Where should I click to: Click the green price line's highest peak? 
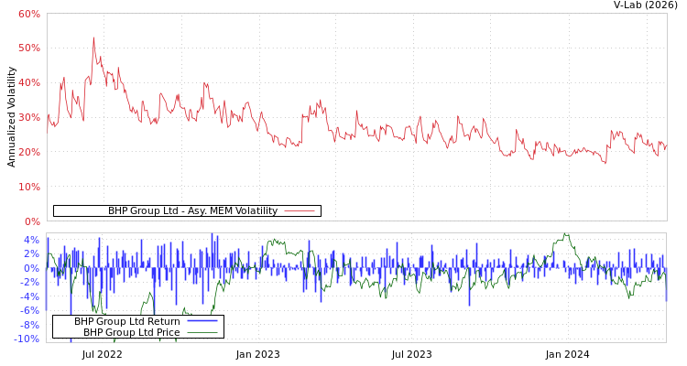566,234
